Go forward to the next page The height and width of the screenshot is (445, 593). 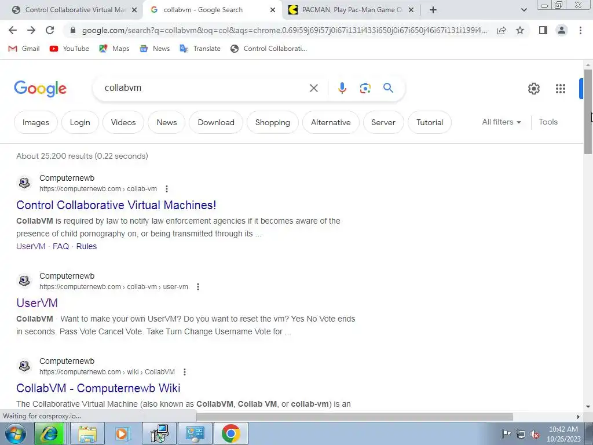pyautogui.click(x=31, y=30)
